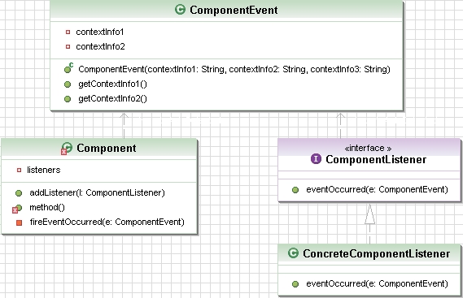The height and width of the screenshot is (298, 463).
Task: Click the getContextInfo1() method entry
Action: pos(112,84)
